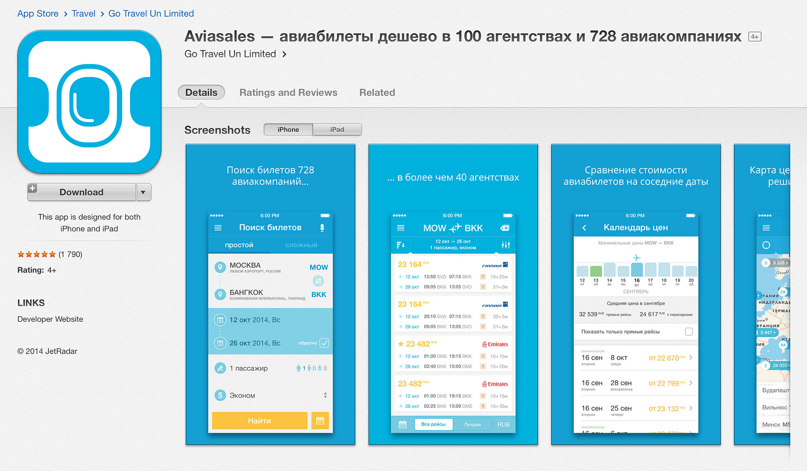Screen dimensions: 807x471
Task: Tap location pin icon beside МОСКВА
Action: pos(220,267)
